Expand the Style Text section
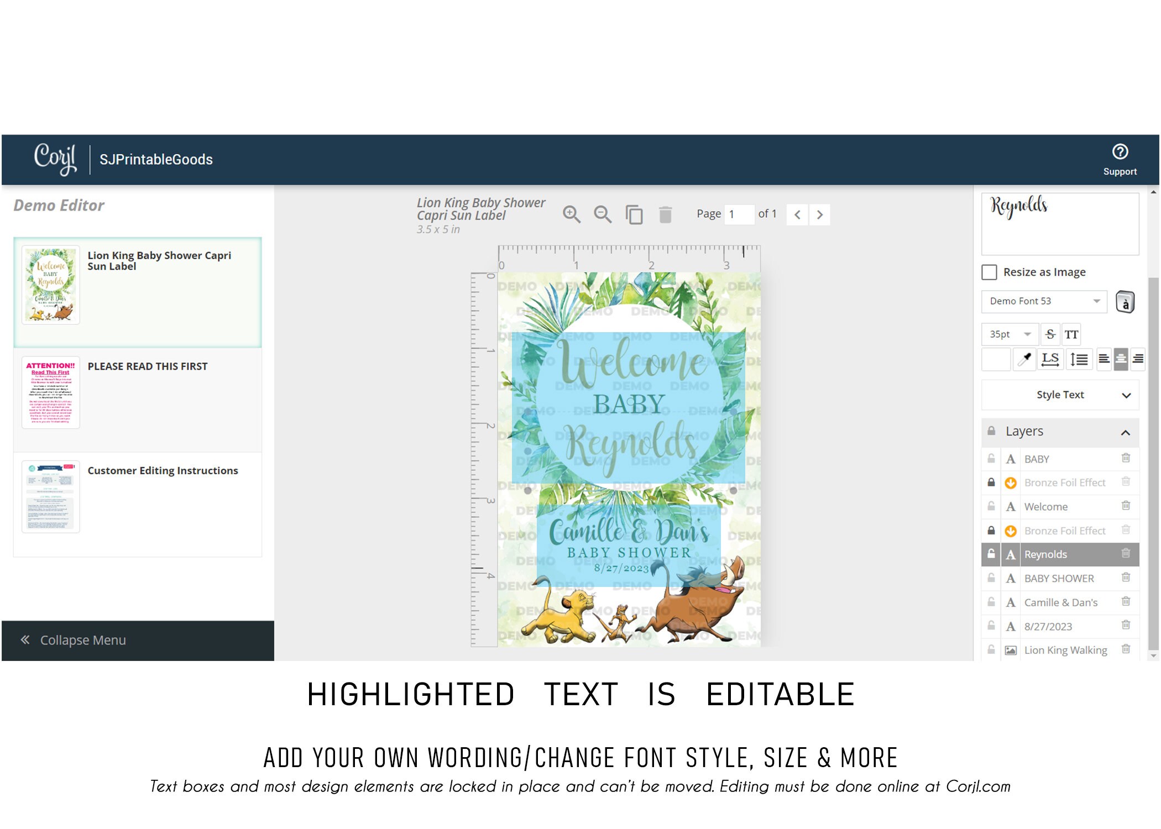 pos(1060,395)
